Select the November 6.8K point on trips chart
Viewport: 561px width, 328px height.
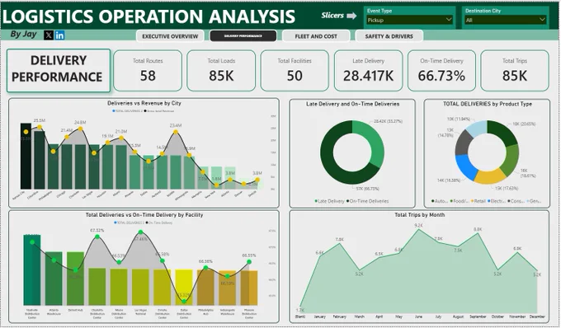click(x=517, y=253)
